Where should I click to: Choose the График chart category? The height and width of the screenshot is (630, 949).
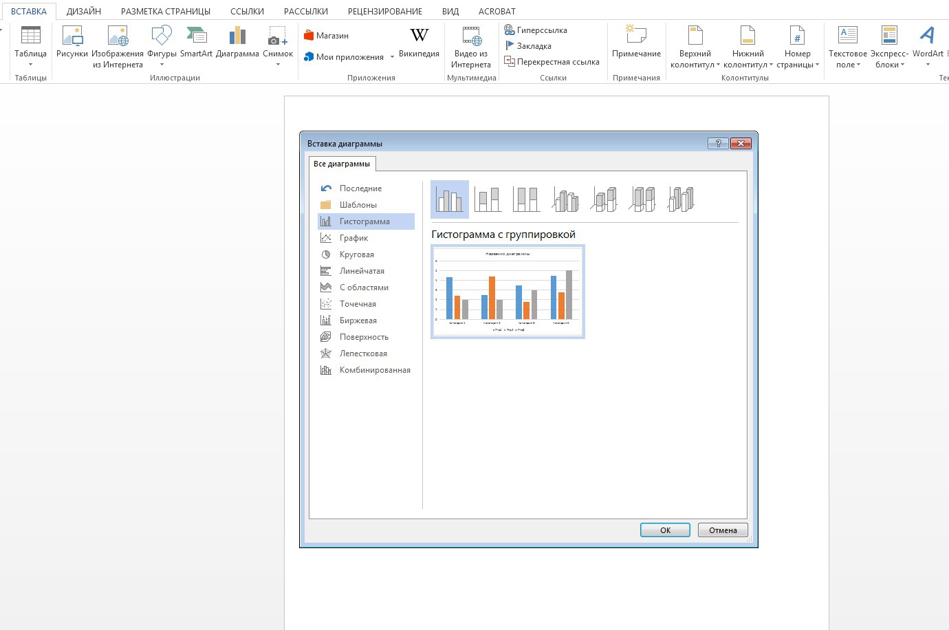(353, 238)
